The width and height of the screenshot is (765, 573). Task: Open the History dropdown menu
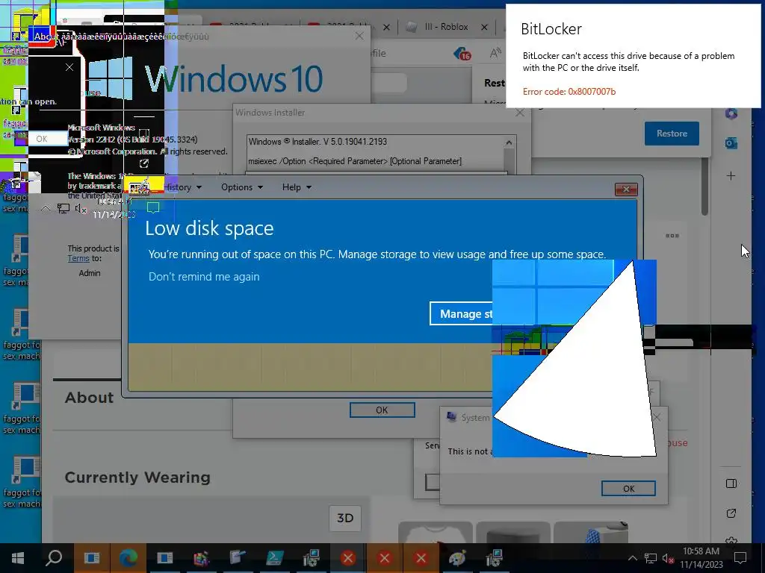coord(182,187)
